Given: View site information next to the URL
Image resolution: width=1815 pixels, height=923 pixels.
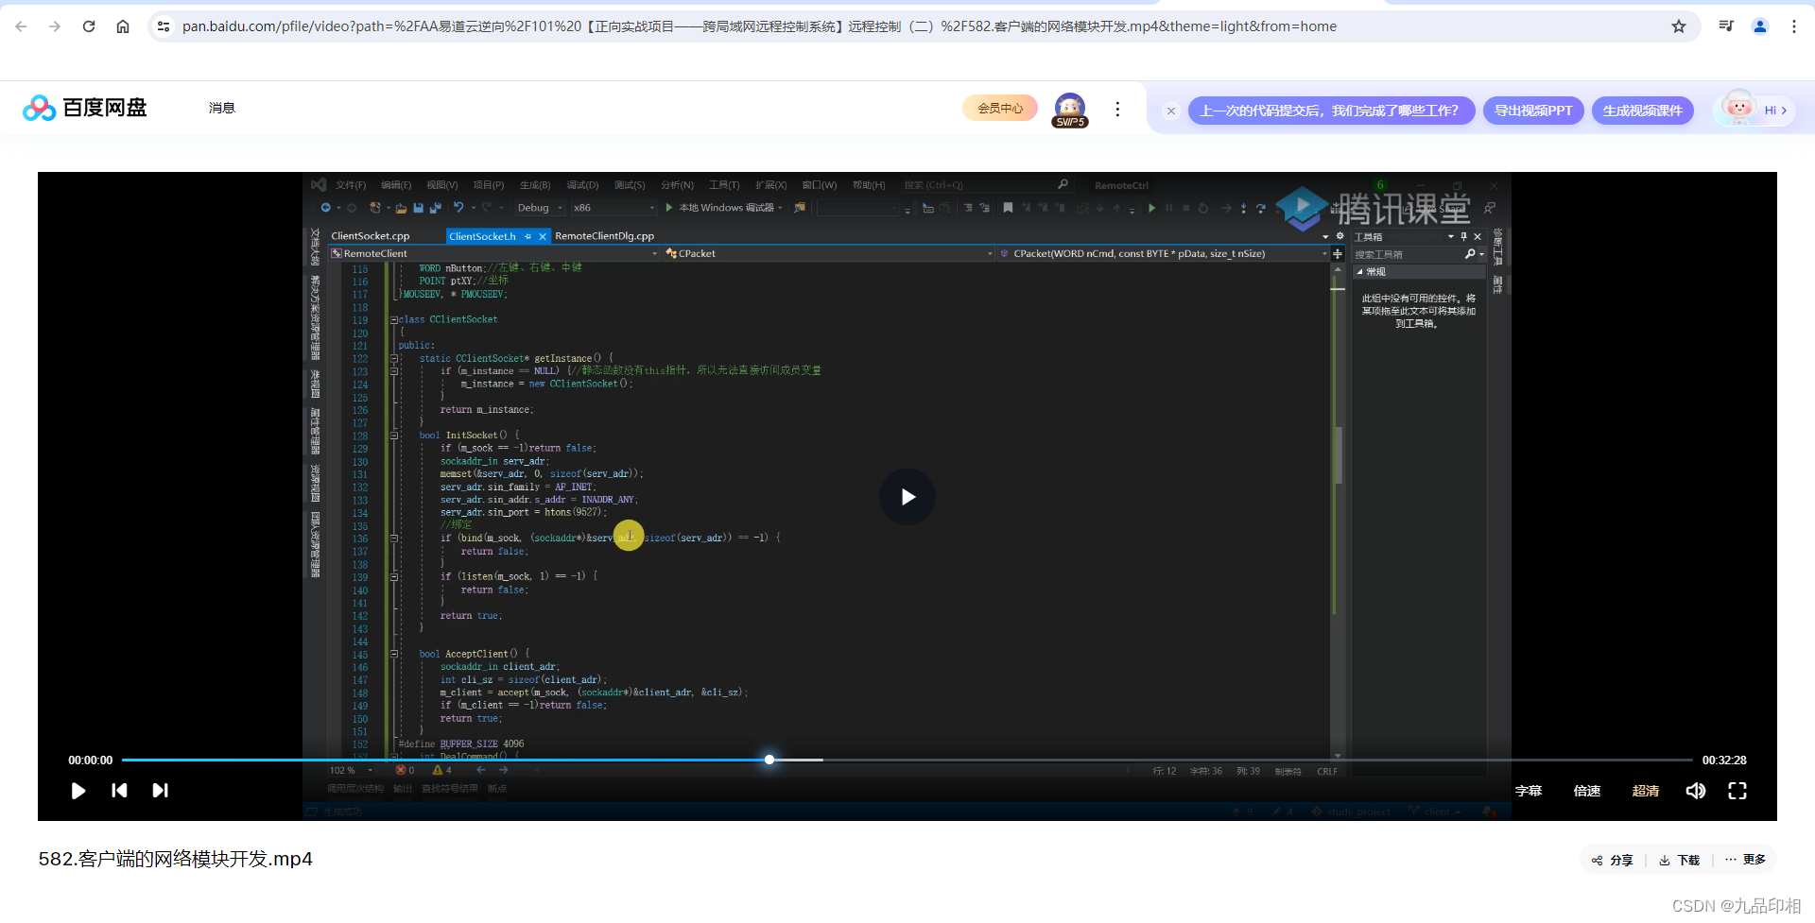Looking at the screenshot, I should point(164,26).
